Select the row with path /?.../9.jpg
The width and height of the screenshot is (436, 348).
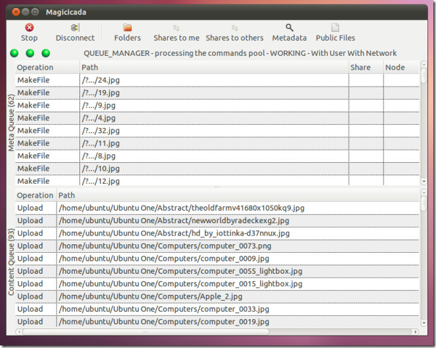click(217, 105)
